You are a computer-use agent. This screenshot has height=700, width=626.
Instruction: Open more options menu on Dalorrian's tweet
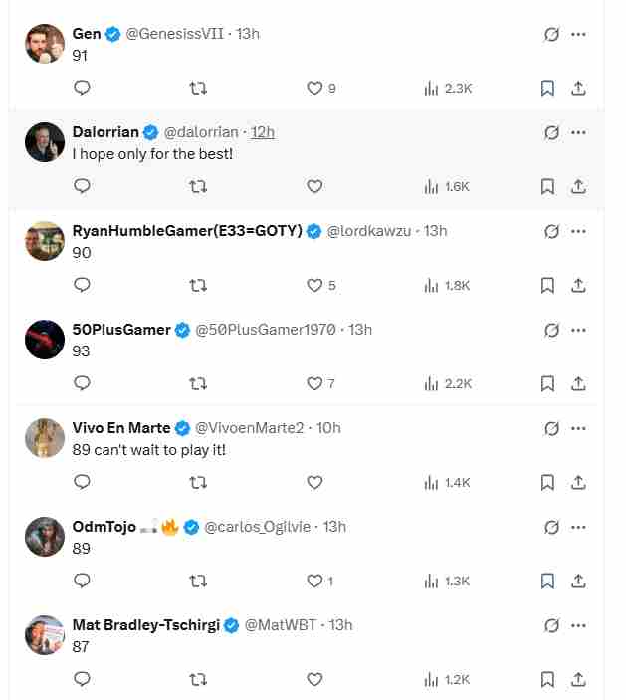pyautogui.click(x=578, y=132)
